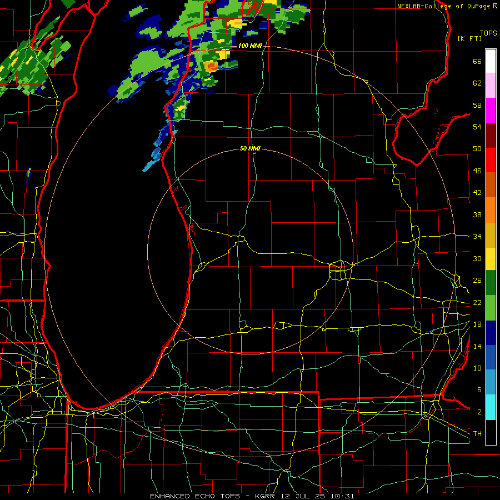Click "ENHANCED ECHO TOPS - KGRR" caption text
This screenshot has height=500, width=500.
pos(213,496)
